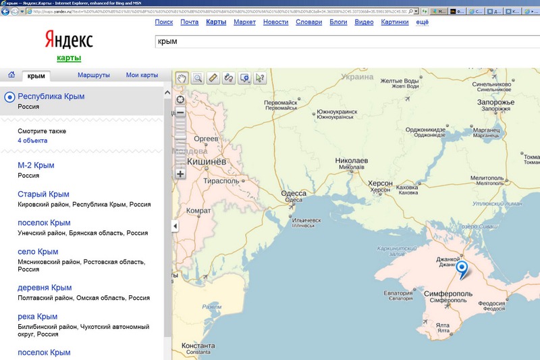Select the ruler distance measuring tool
Image resolution: width=540 pixels, height=360 pixels.
[x=213, y=78]
